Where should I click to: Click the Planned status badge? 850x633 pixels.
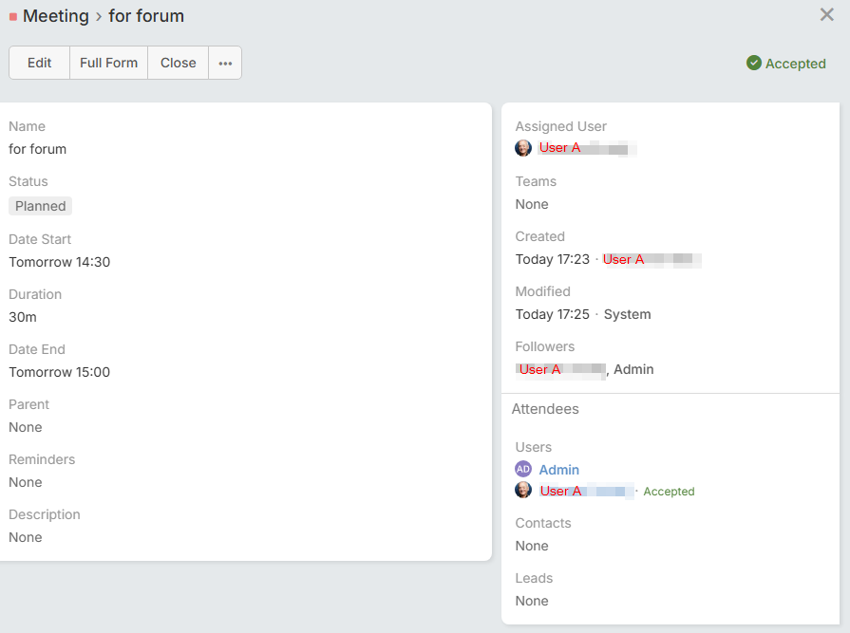[41, 206]
